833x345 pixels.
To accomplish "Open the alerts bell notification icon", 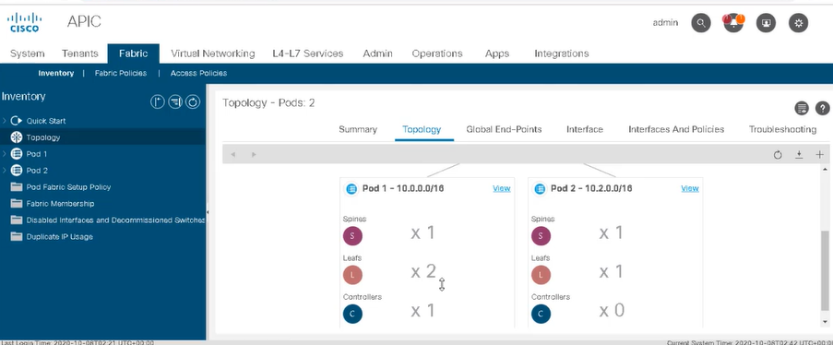I will (733, 23).
